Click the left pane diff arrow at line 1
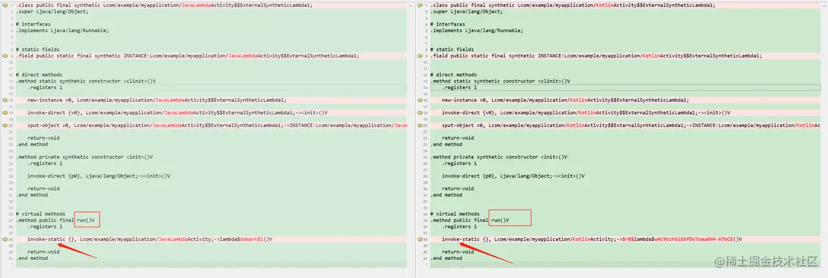Screen dimensions: 828x278 [5, 5]
